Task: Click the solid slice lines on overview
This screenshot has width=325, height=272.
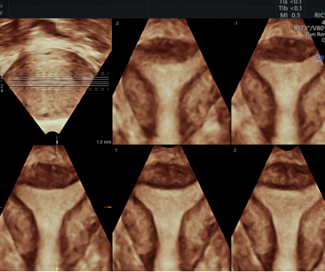Action: (59, 81)
